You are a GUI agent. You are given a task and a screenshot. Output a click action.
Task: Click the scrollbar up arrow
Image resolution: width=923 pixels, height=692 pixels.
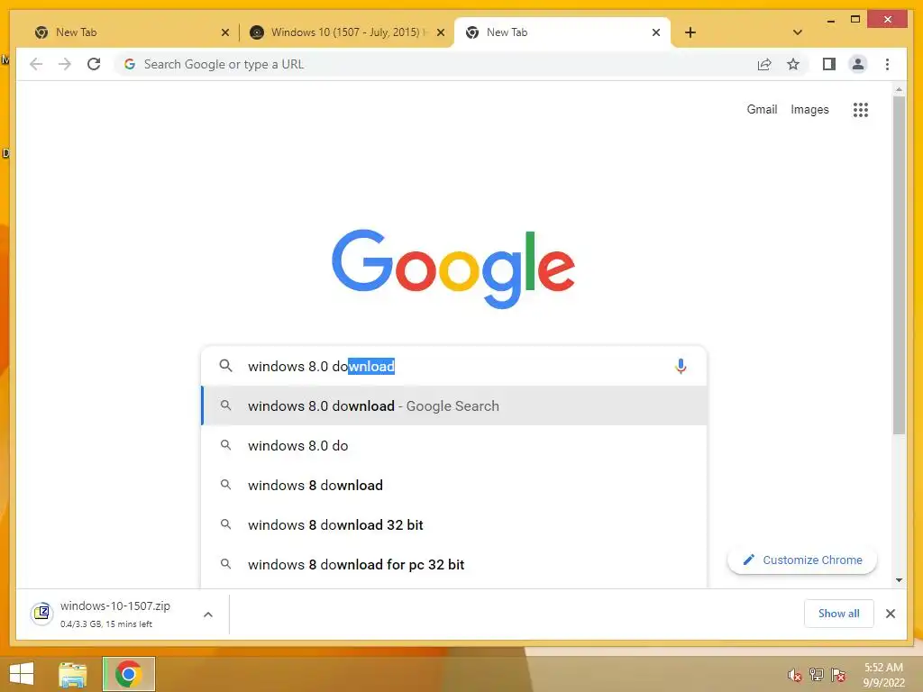coord(899,89)
